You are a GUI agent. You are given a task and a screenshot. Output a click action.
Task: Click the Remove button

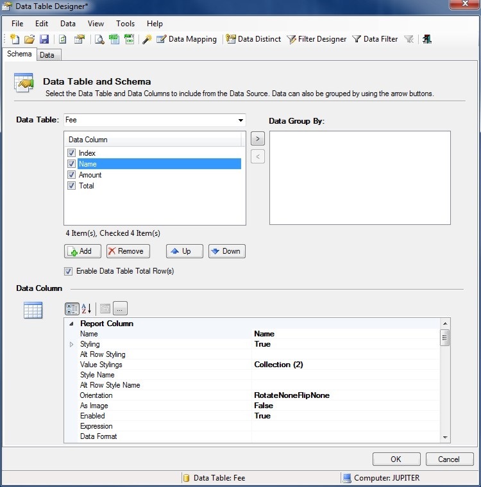click(x=128, y=251)
